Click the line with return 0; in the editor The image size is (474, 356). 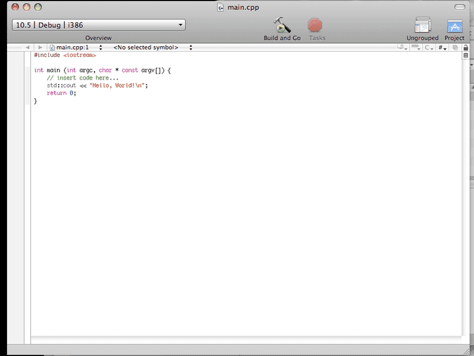pyautogui.click(x=62, y=93)
